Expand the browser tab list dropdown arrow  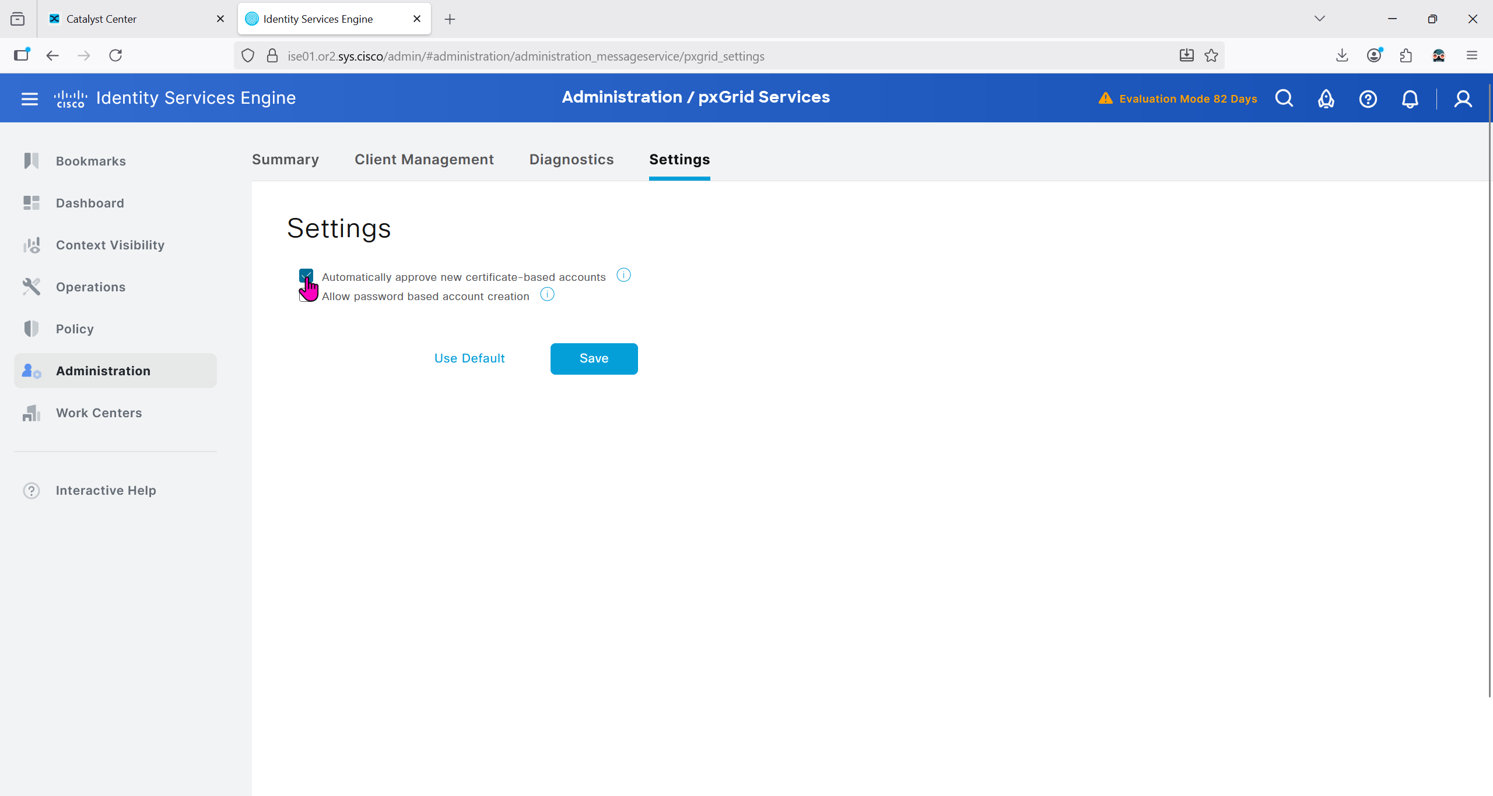point(1319,19)
